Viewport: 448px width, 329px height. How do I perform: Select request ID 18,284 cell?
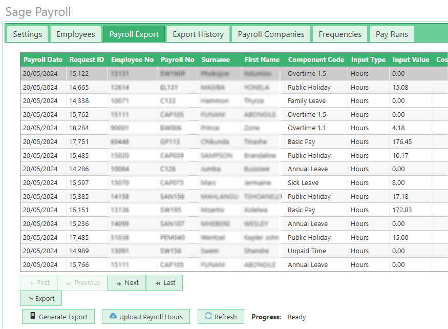(87, 128)
